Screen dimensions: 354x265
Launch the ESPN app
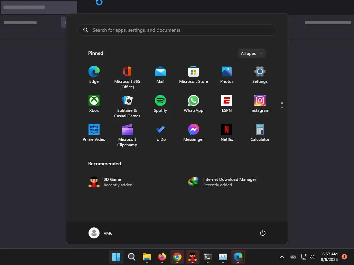click(227, 104)
